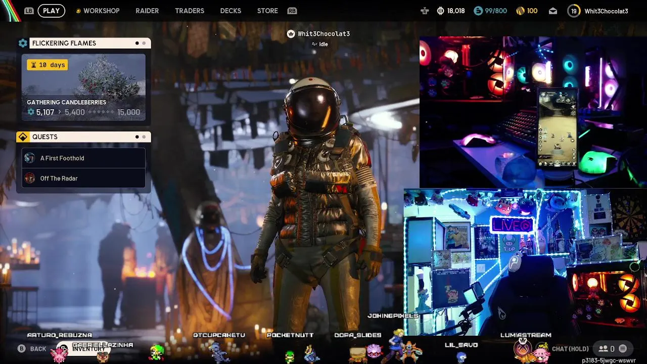Click the milestone diamond markers before 15,000
647x364 pixels.
coord(101,112)
